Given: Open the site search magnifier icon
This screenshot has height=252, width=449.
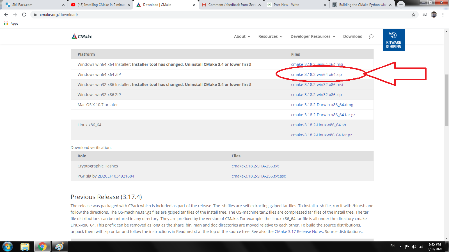Looking at the screenshot, I should coord(371,36).
